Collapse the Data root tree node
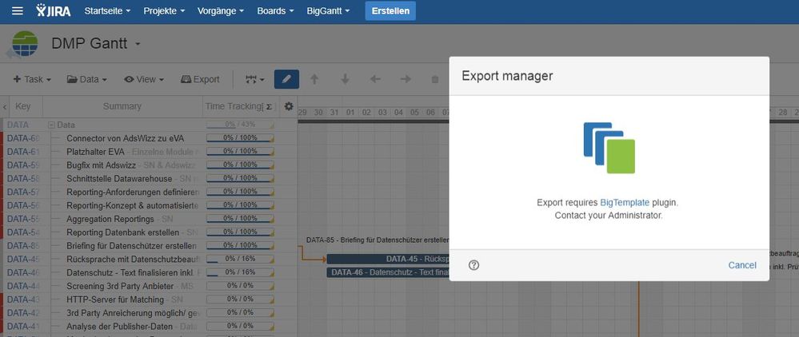This screenshot has width=799, height=337. click(x=51, y=125)
